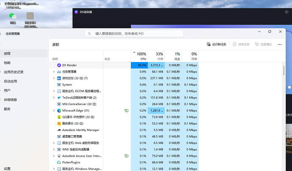Expand the 游戏加加 (32 位) group
The width and height of the screenshot is (292, 171).
coord(54,78)
